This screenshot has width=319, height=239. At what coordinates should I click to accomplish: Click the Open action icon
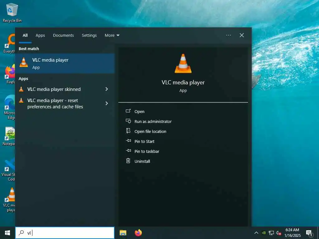(x=128, y=111)
